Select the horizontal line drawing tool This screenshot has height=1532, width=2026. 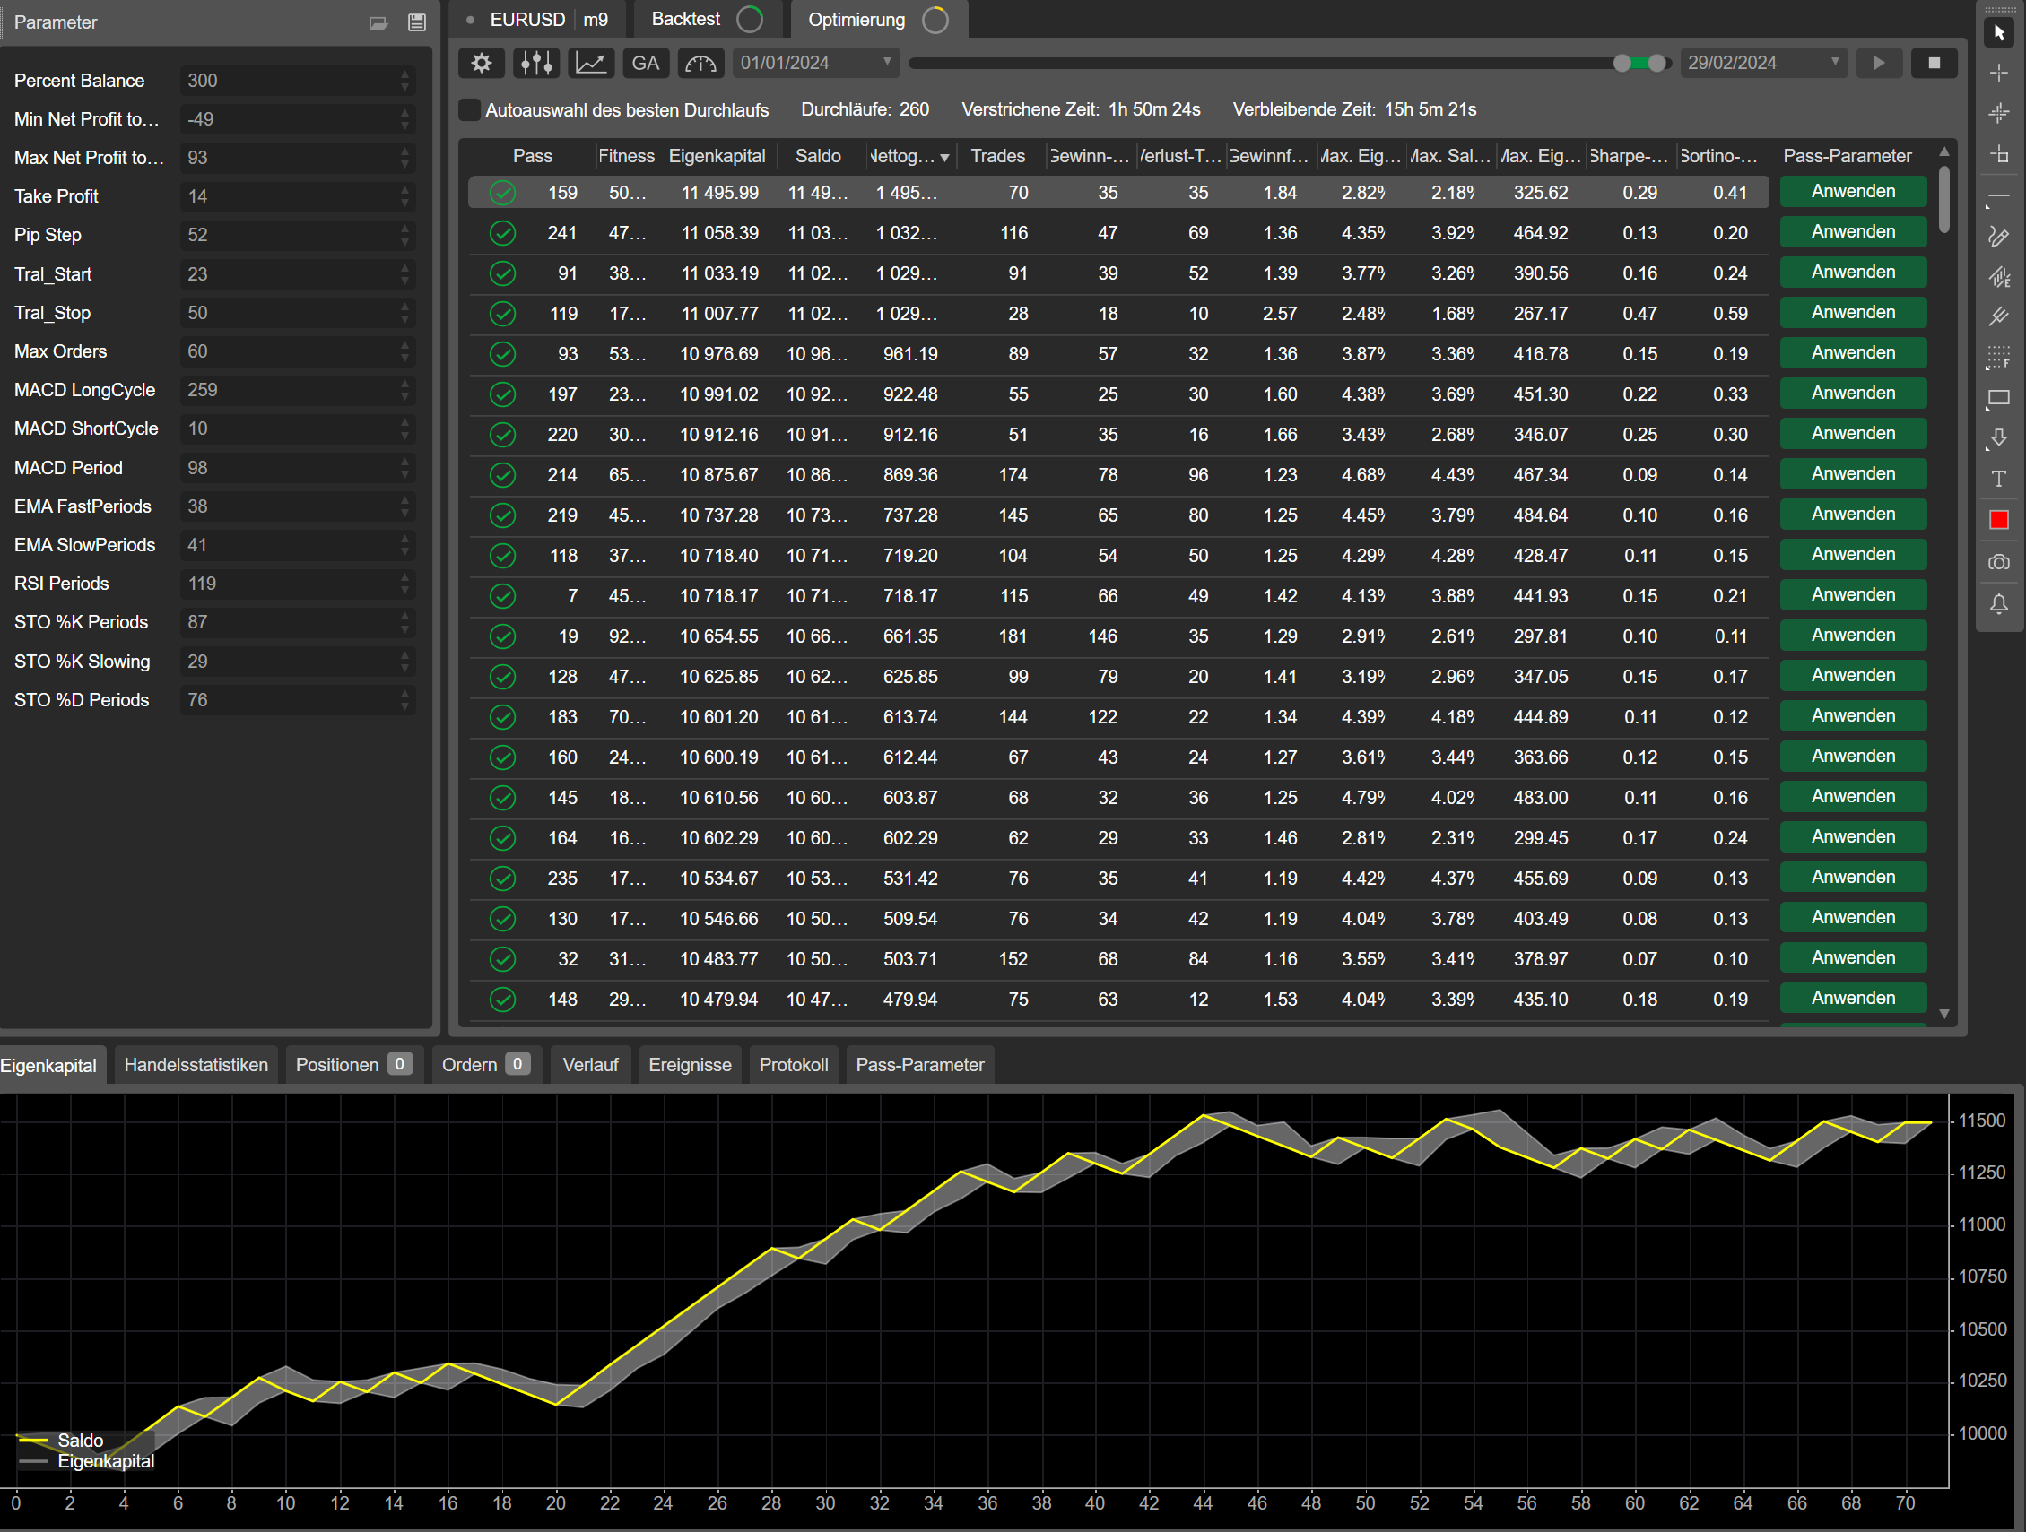[1999, 196]
